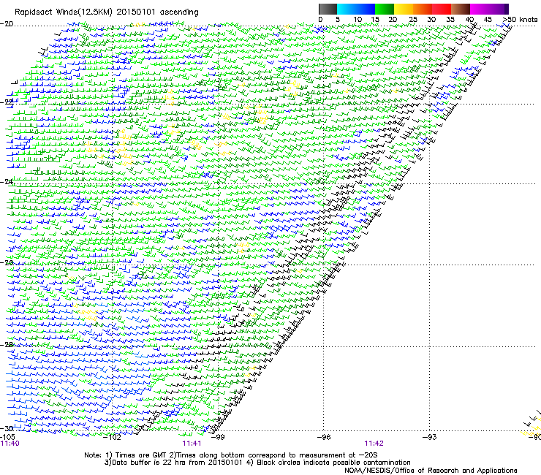
Task: Click the -102 longitude axis label
Action: point(113,437)
